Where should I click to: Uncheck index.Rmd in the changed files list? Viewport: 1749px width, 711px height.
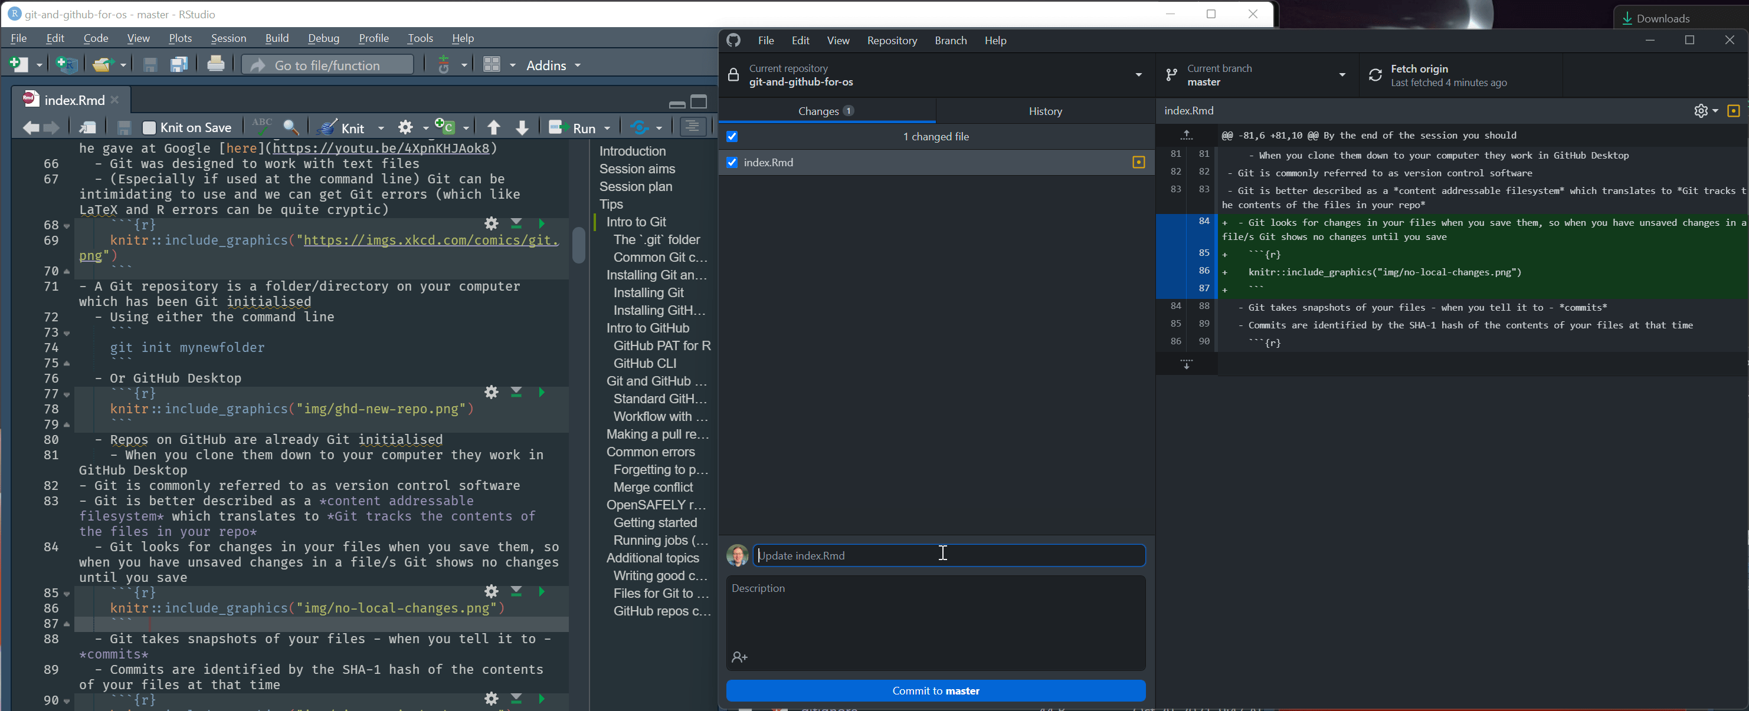(732, 162)
